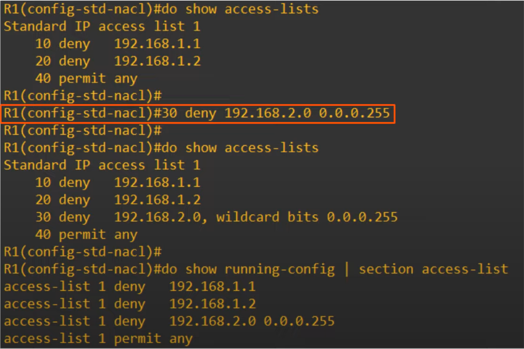The height and width of the screenshot is (349, 524).
Task: Click '10 deny 192.168.1.1' in second list
Action: 118,183
